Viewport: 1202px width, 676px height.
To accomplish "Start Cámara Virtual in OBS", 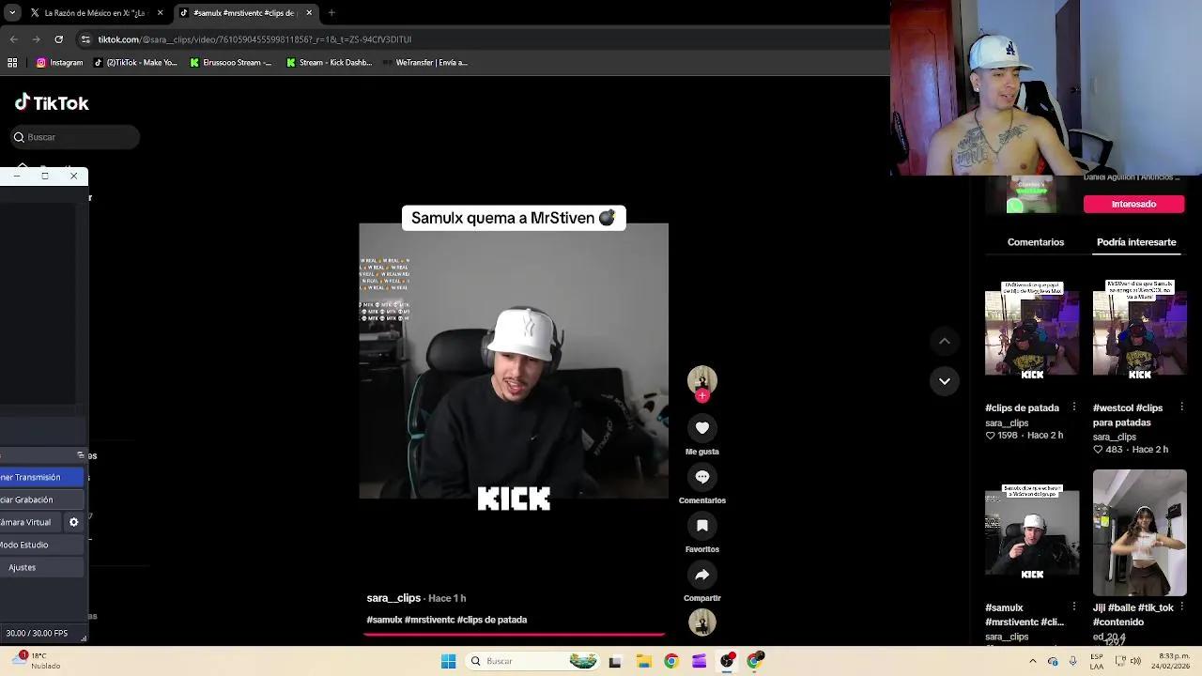I will coord(30,522).
